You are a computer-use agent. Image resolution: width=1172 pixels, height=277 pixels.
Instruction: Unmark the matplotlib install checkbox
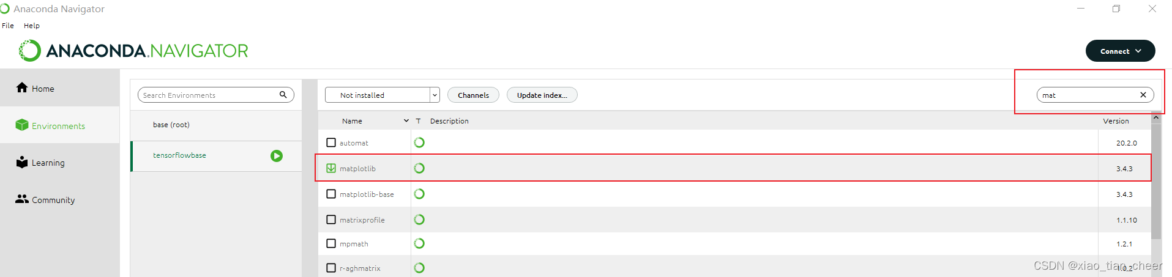pos(331,168)
